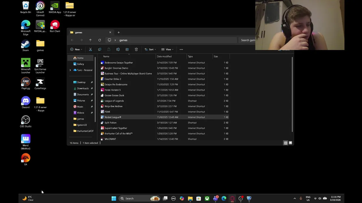Launch Minecraft Launcher desktop shortcut

(x=25, y=66)
